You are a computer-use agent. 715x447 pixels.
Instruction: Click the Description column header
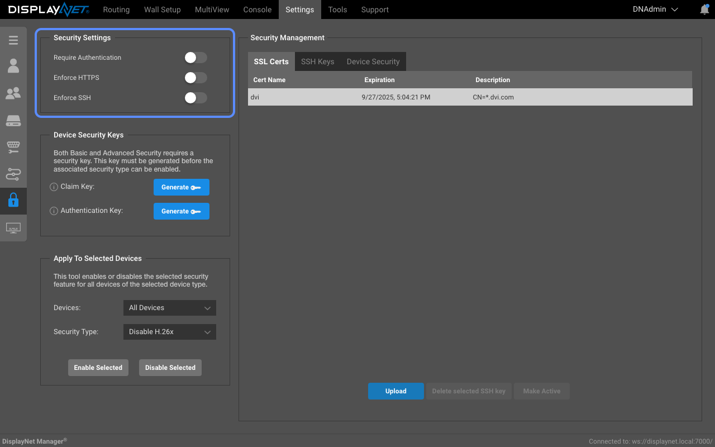[x=493, y=80]
